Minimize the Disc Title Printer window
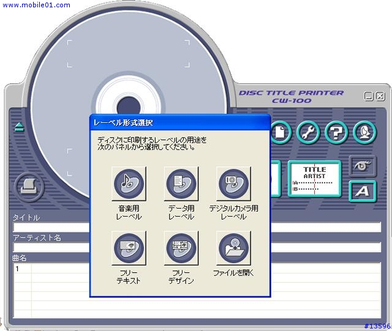 (x=369, y=96)
